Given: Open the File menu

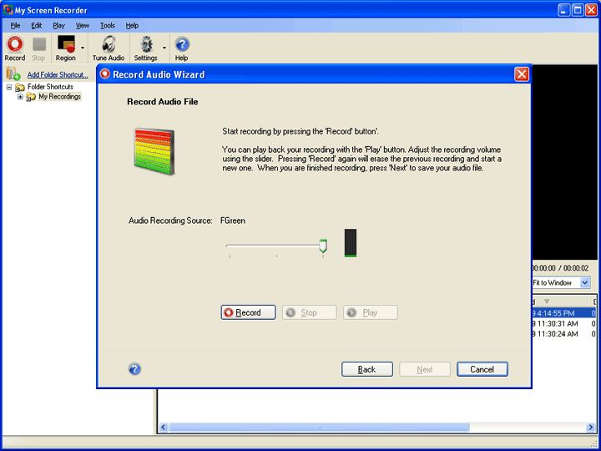Looking at the screenshot, I should [15, 26].
